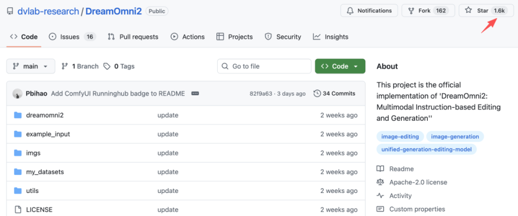This screenshot has height=216, width=518.
Task: Click the branch icon showing 1 Branch
Action: pos(65,67)
